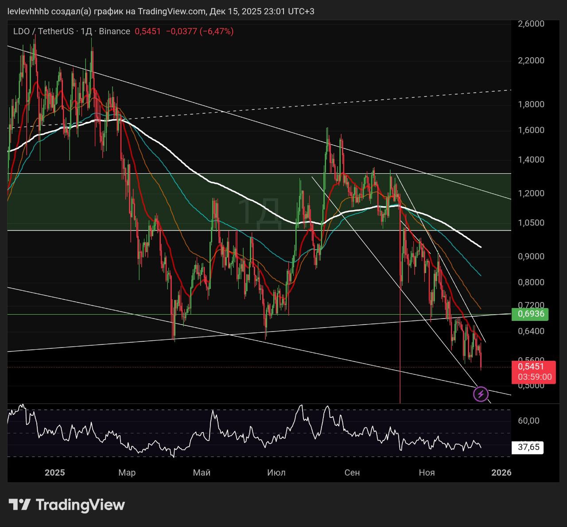Click the Май label on time axis
Screen dimensions: 567x527
click(x=202, y=472)
